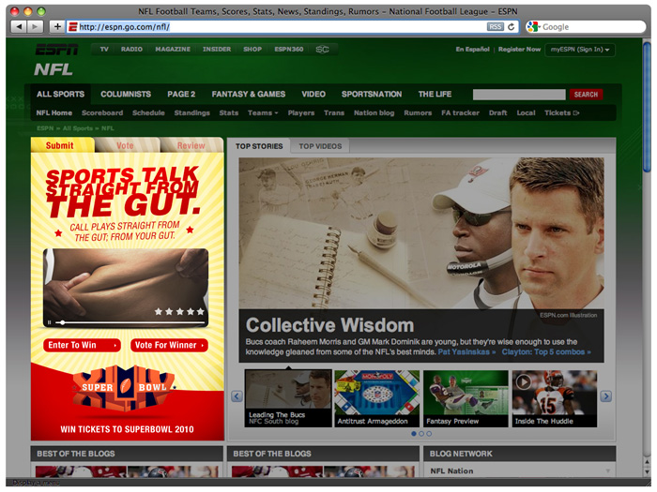
Task: Open the Scoreboard link
Action: 102,113
